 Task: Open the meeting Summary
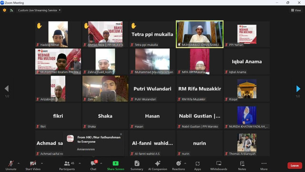click(x=137, y=165)
